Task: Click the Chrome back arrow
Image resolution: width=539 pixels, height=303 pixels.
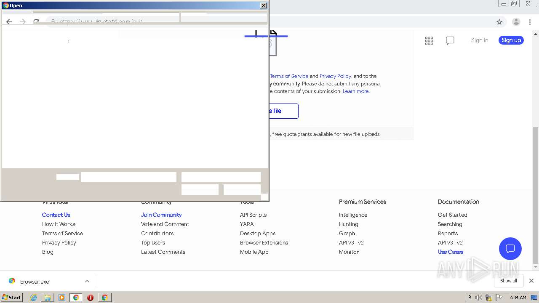Action: tap(9, 21)
